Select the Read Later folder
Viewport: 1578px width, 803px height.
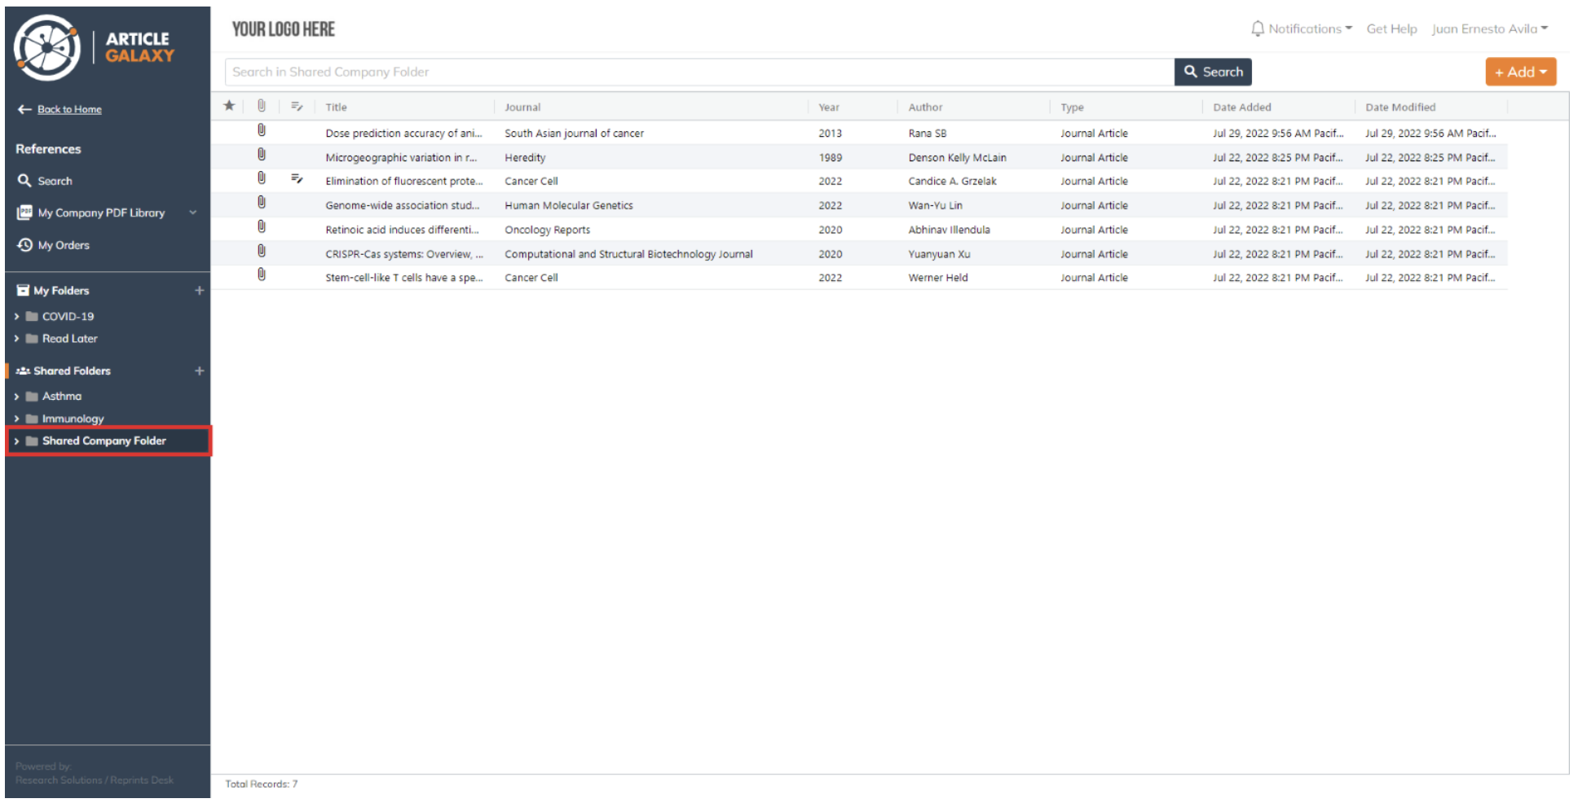[x=69, y=339]
